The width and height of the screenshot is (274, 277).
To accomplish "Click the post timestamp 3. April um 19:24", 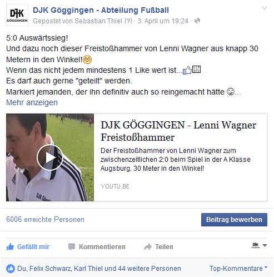I will point(163,21).
